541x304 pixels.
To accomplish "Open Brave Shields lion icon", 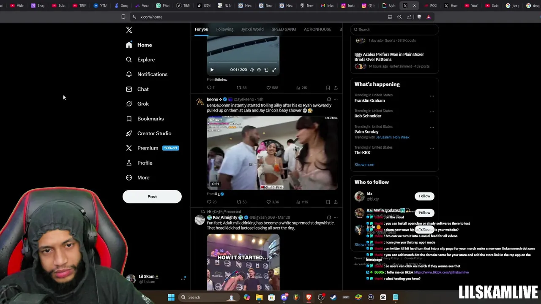I will click(419, 17).
